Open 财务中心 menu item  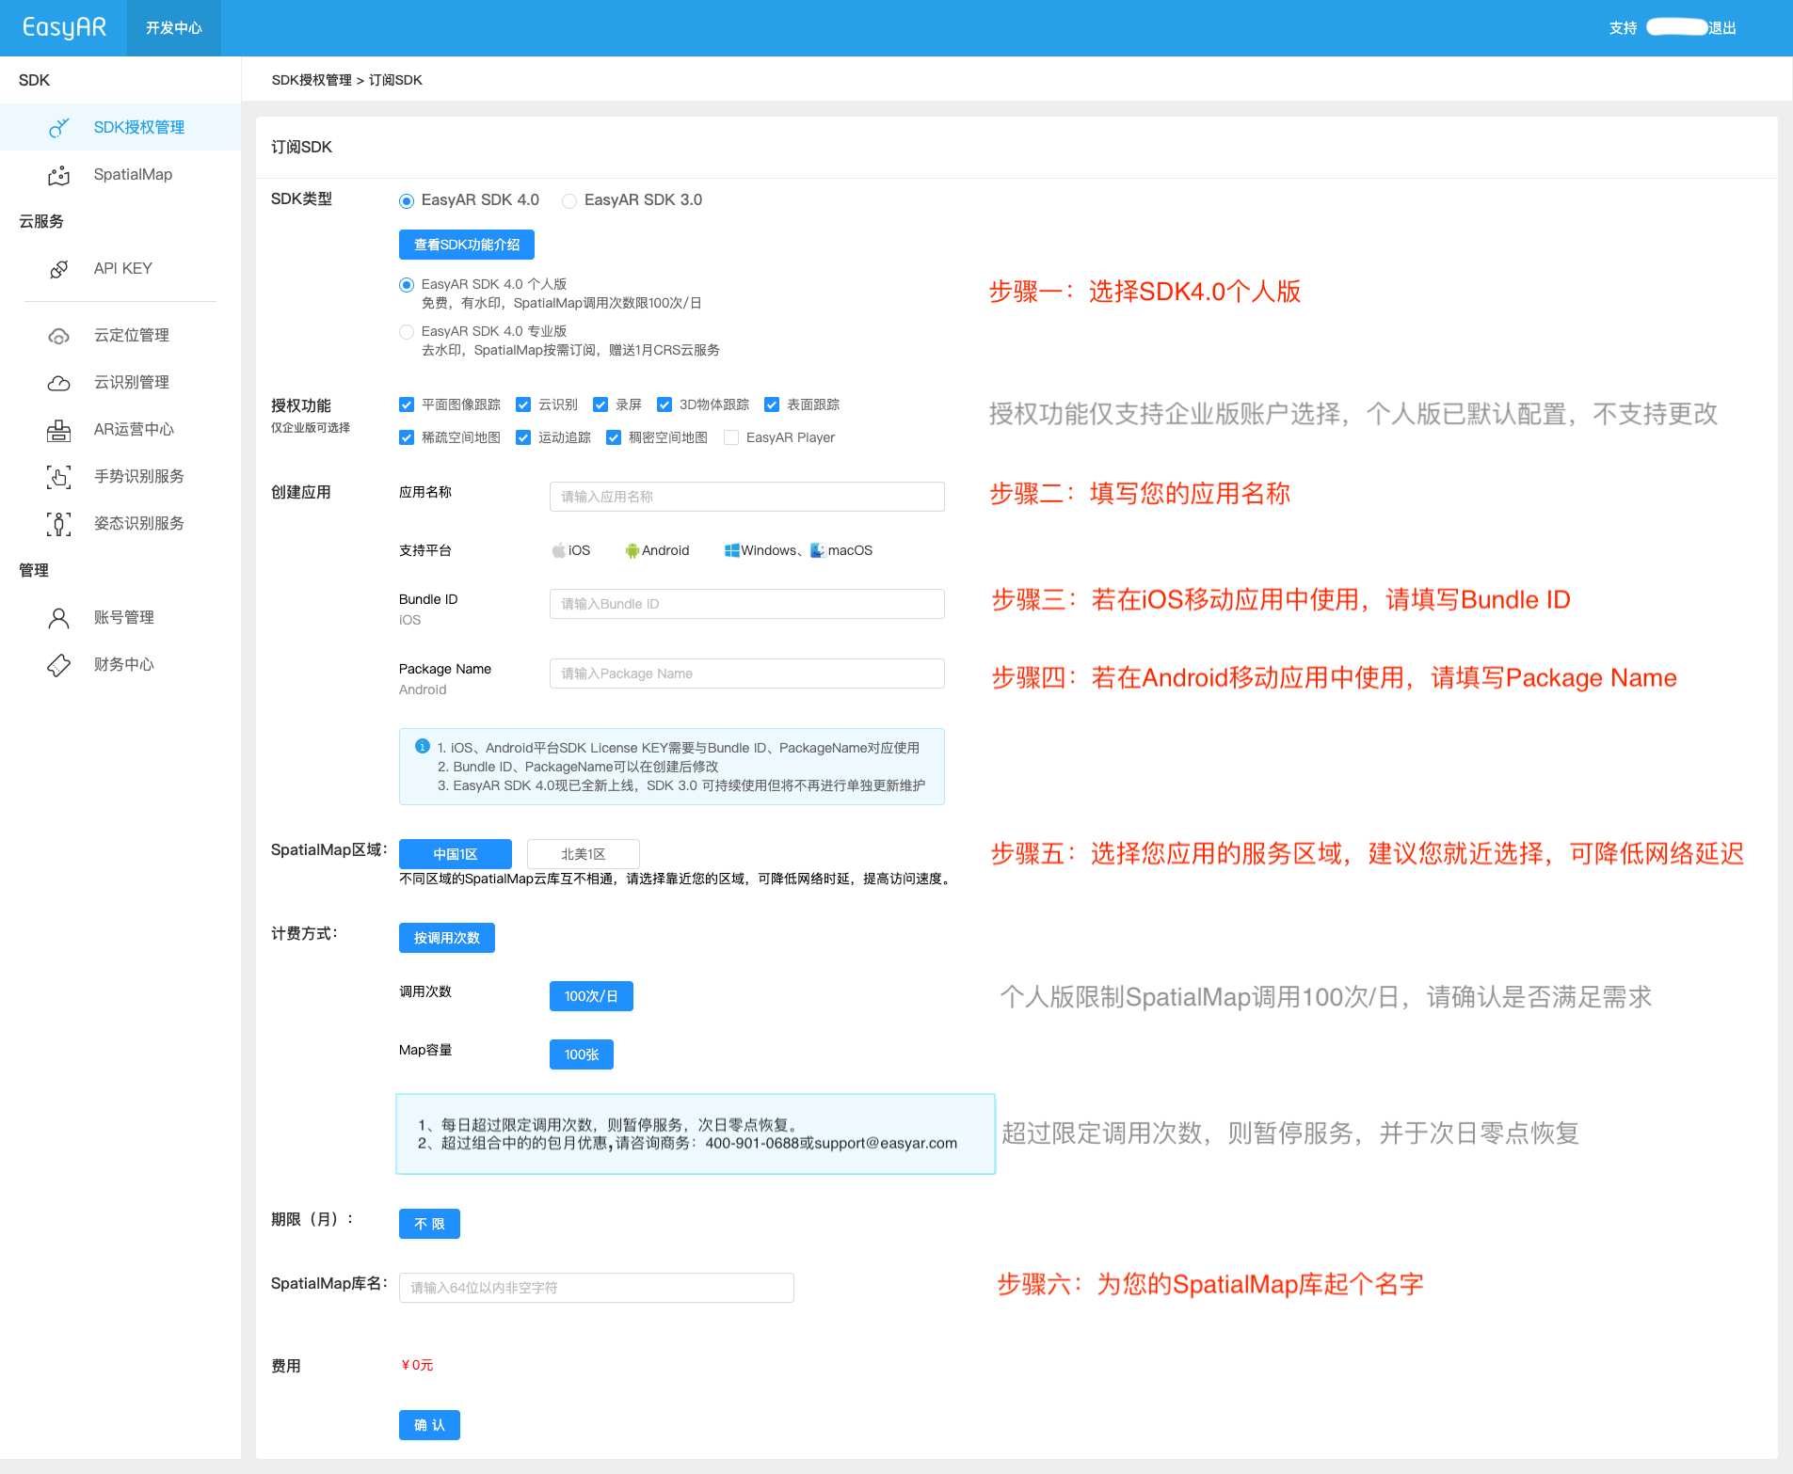click(120, 665)
